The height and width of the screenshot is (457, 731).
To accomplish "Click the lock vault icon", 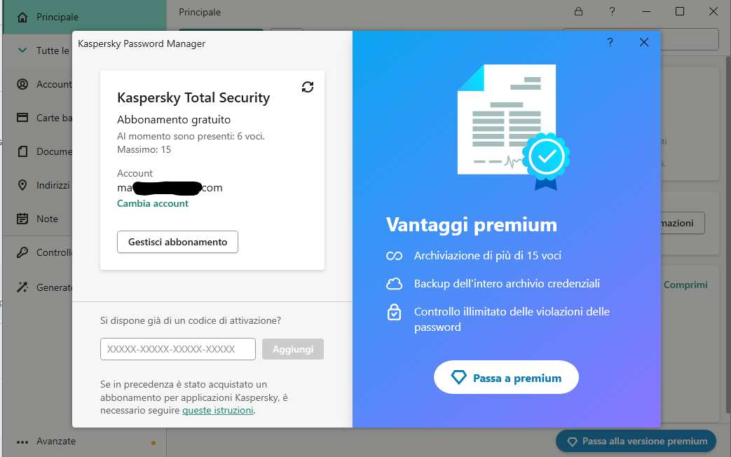I will 578,12.
